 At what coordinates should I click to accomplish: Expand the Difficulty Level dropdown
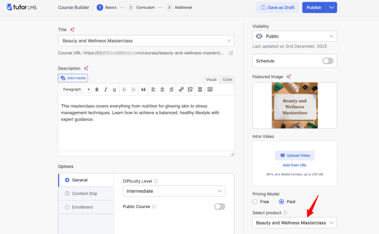174,191
